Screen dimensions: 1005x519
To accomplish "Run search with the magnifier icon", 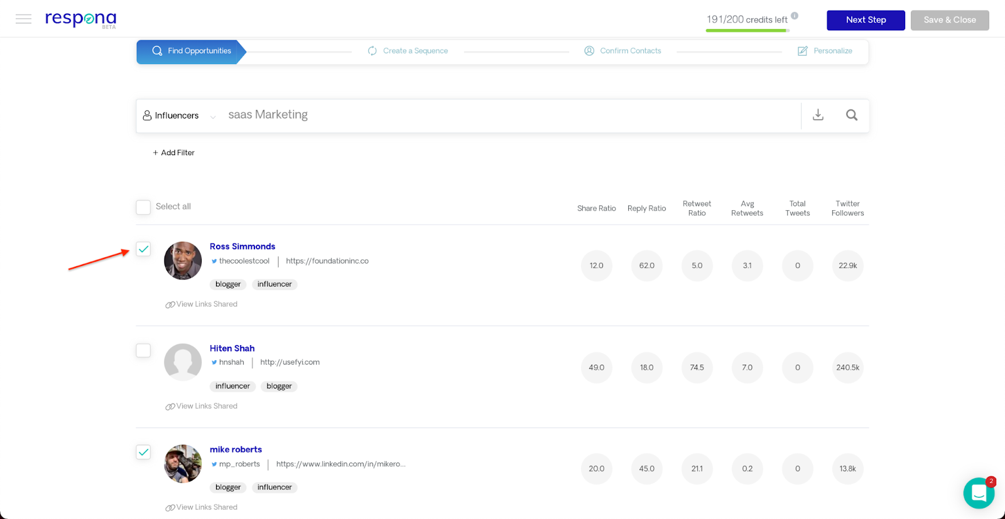I will (851, 115).
